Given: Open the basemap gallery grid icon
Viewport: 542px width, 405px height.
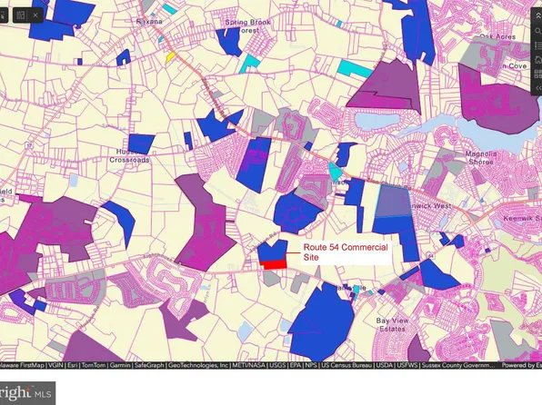Looking at the screenshot, I should tap(538, 74).
